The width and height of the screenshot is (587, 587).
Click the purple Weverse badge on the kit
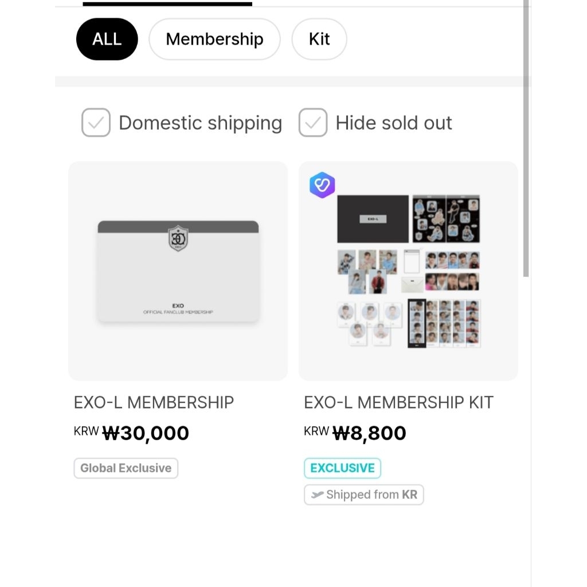pos(322,185)
